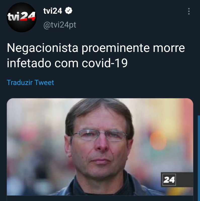This screenshot has width=200, height=201.
Task: Click the red 24 inside the avatar logo
Action: [28, 16]
